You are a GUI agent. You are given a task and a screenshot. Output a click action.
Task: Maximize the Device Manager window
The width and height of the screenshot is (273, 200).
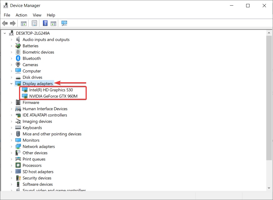tap(248, 6)
